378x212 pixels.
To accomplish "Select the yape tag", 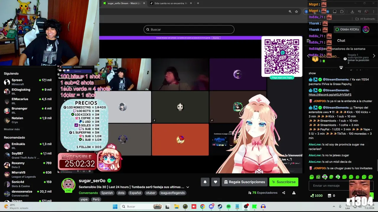I will (x=84, y=199).
